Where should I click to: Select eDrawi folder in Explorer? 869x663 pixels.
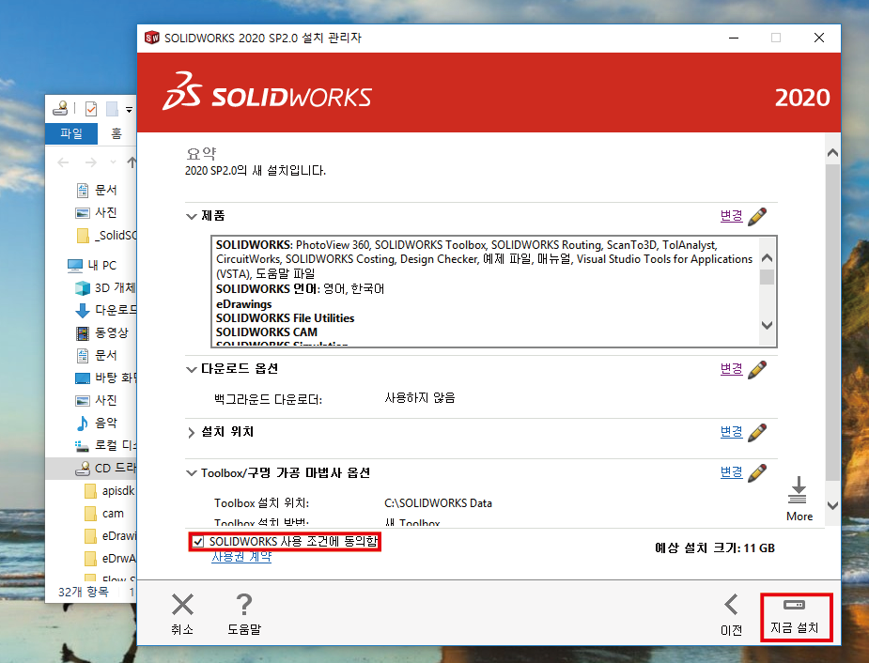pyautogui.click(x=110, y=536)
